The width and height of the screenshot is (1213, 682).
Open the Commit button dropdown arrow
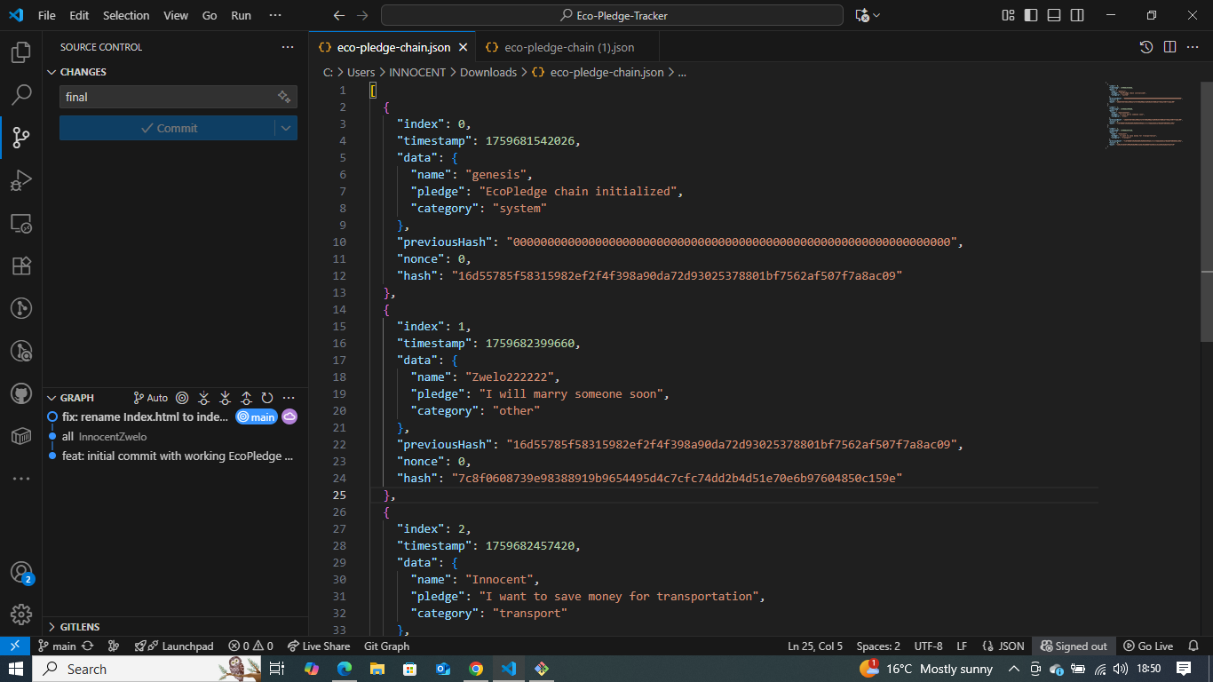286,128
